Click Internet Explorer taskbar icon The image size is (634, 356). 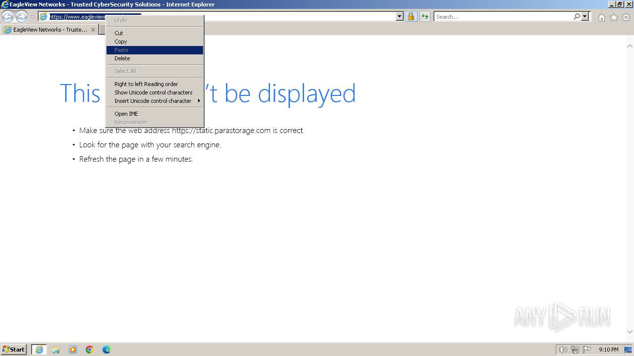(39, 350)
